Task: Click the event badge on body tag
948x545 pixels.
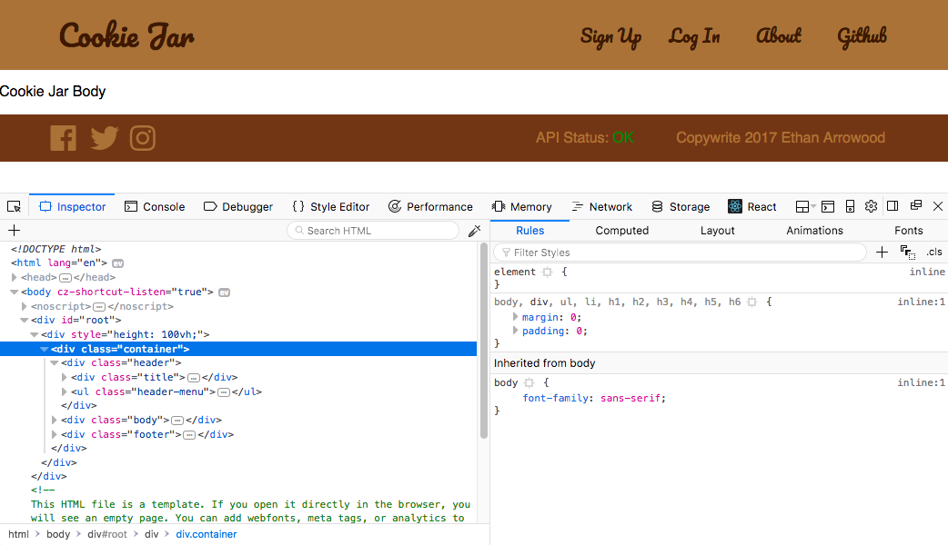Action: (224, 292)
